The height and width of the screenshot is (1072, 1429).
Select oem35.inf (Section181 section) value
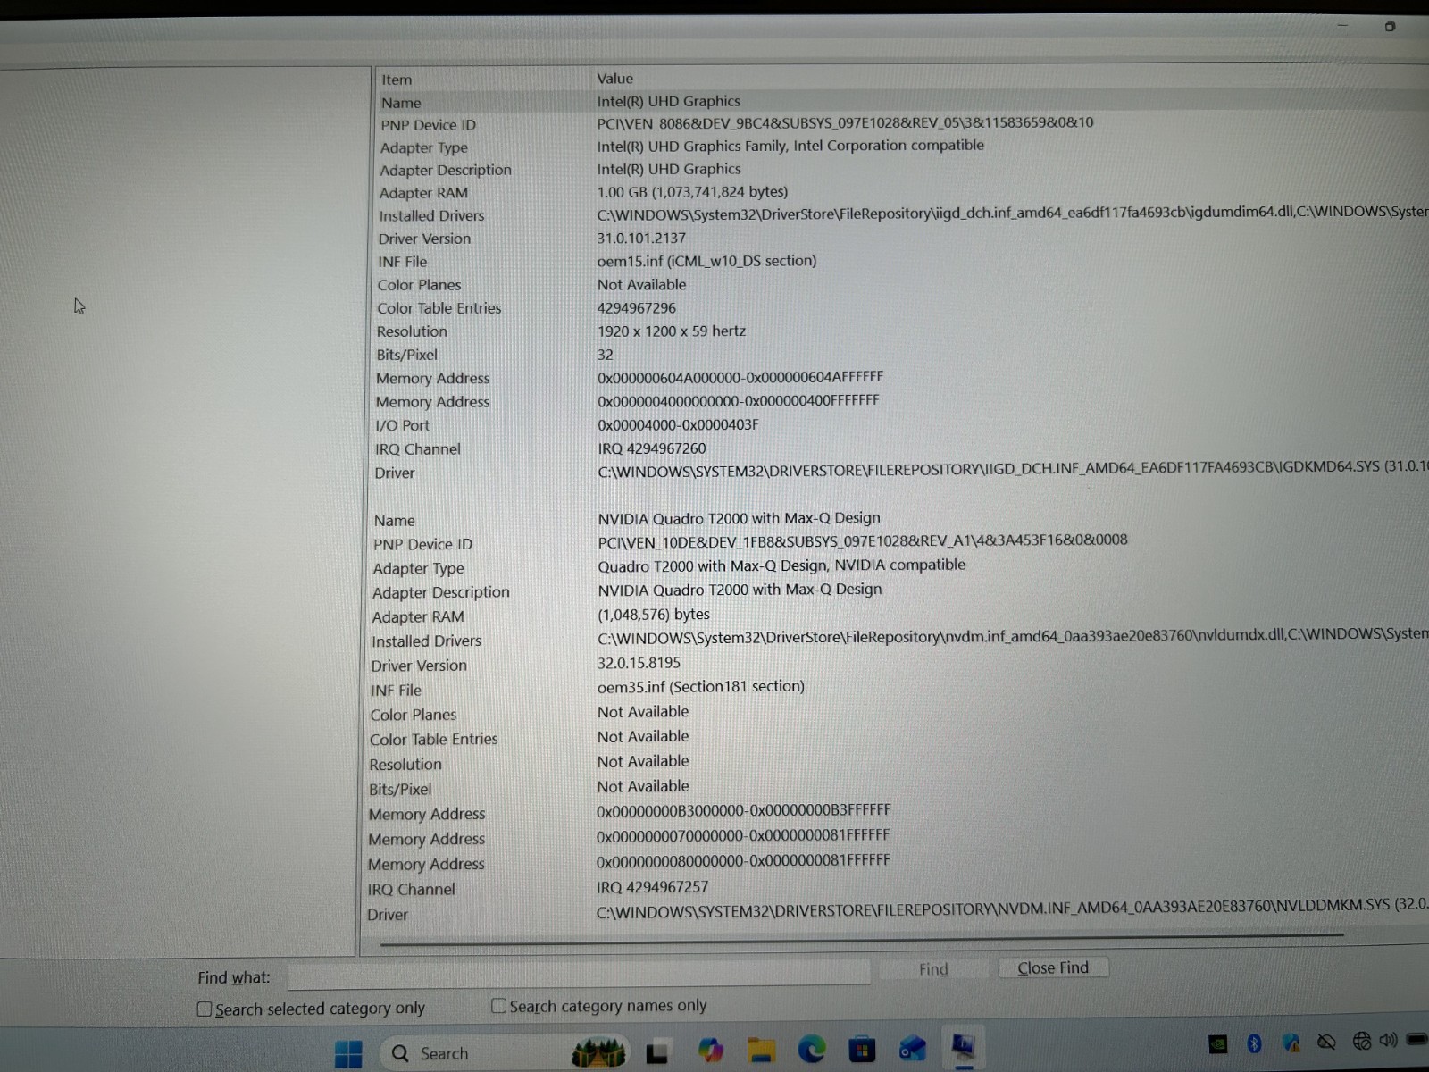pyautogui.click(x=700, y=686)
